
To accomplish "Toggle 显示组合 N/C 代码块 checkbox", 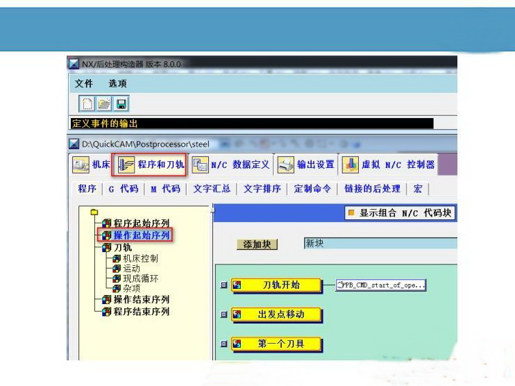I will (x=351, y=213).
